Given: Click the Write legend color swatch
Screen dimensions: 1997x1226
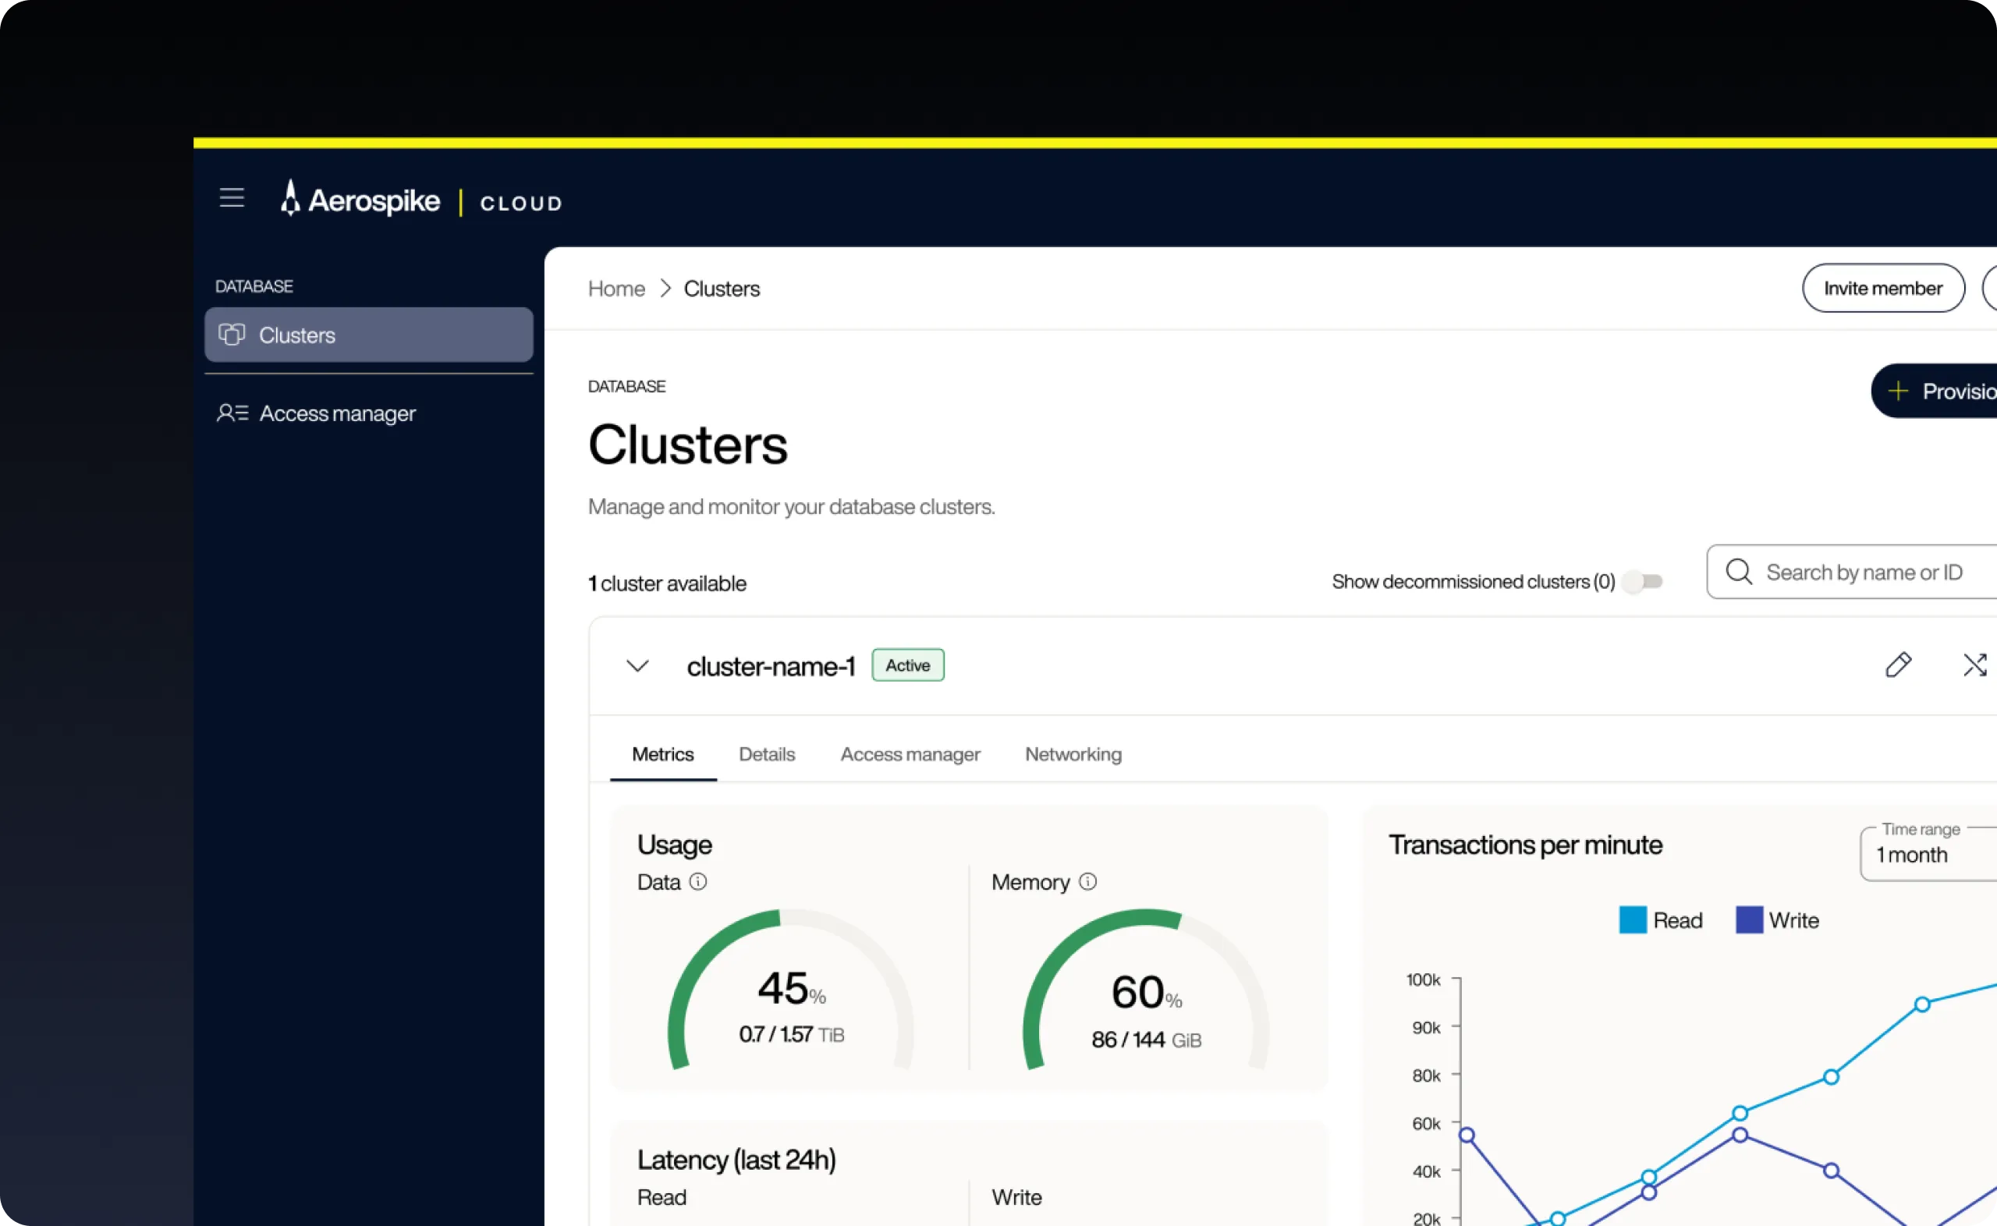Looking at the screenshot, I should [1750, 919].
